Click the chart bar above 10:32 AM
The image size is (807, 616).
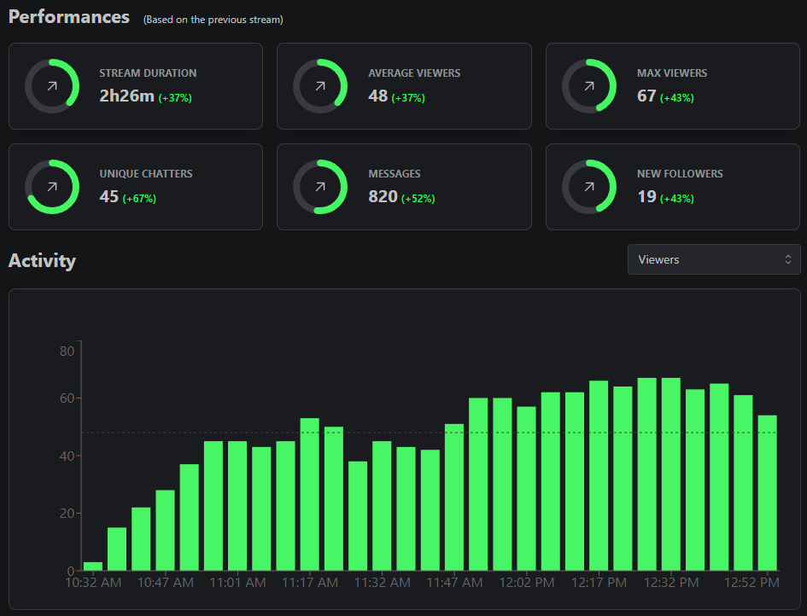[93, 567]
